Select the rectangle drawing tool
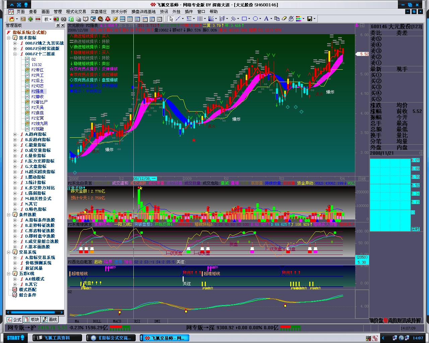This screenshot has width=429, height=343. (x=244, y=19)
